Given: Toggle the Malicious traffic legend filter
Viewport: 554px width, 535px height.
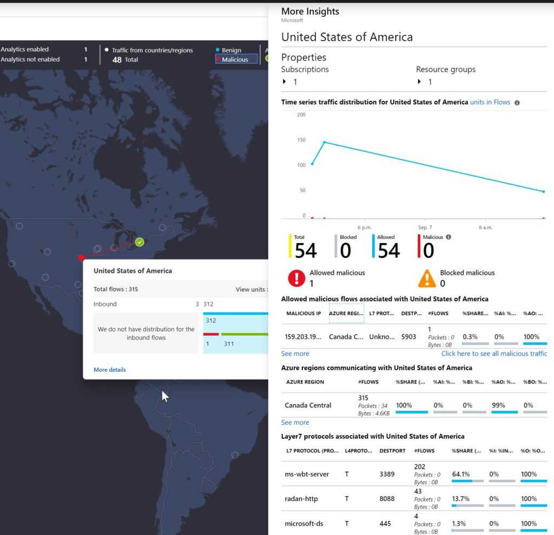Looking at the screenshot, I should pyautogui.click(x=236, y=59).
